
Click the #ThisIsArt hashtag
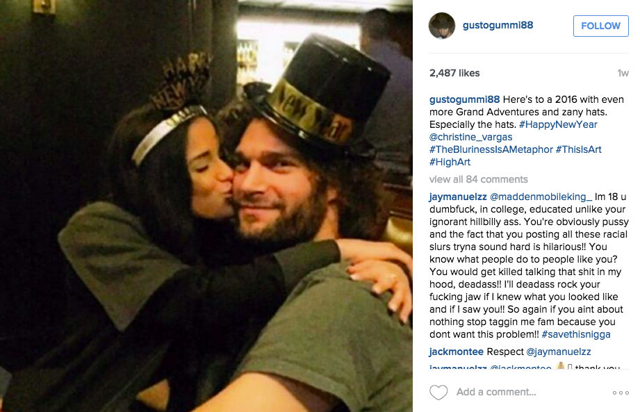pyautogui.click(x=578, y=149)
